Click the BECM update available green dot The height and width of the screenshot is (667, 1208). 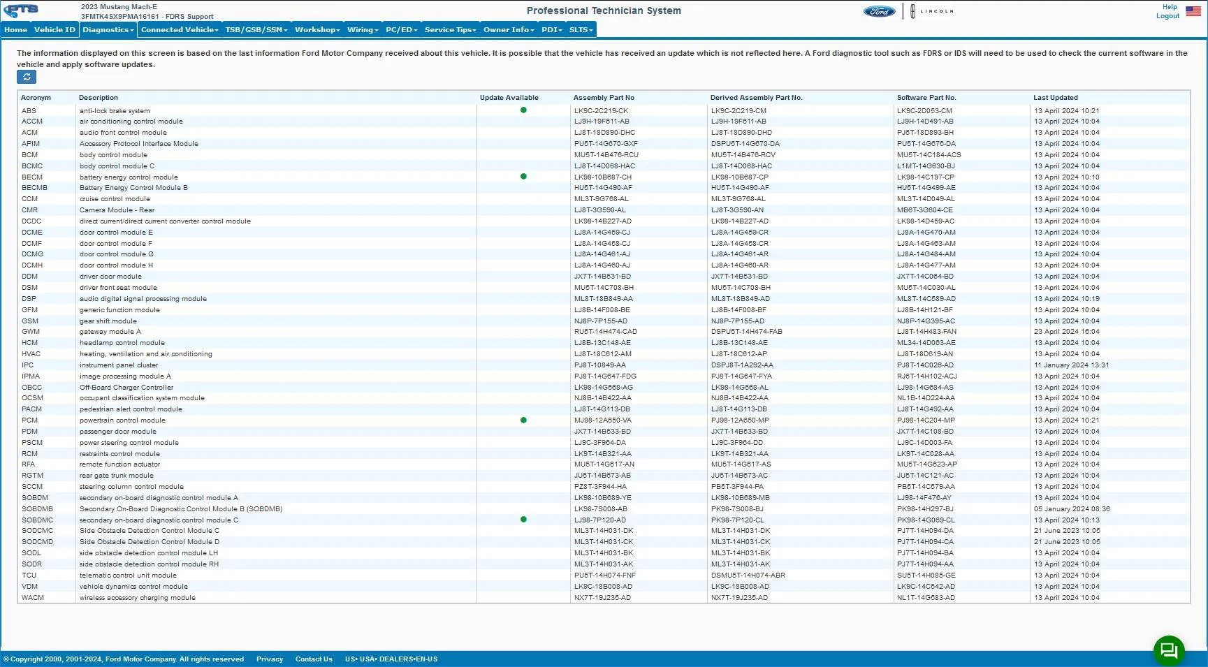click(x=523, y=177)
